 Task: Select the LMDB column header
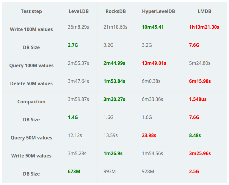(204, 12)
